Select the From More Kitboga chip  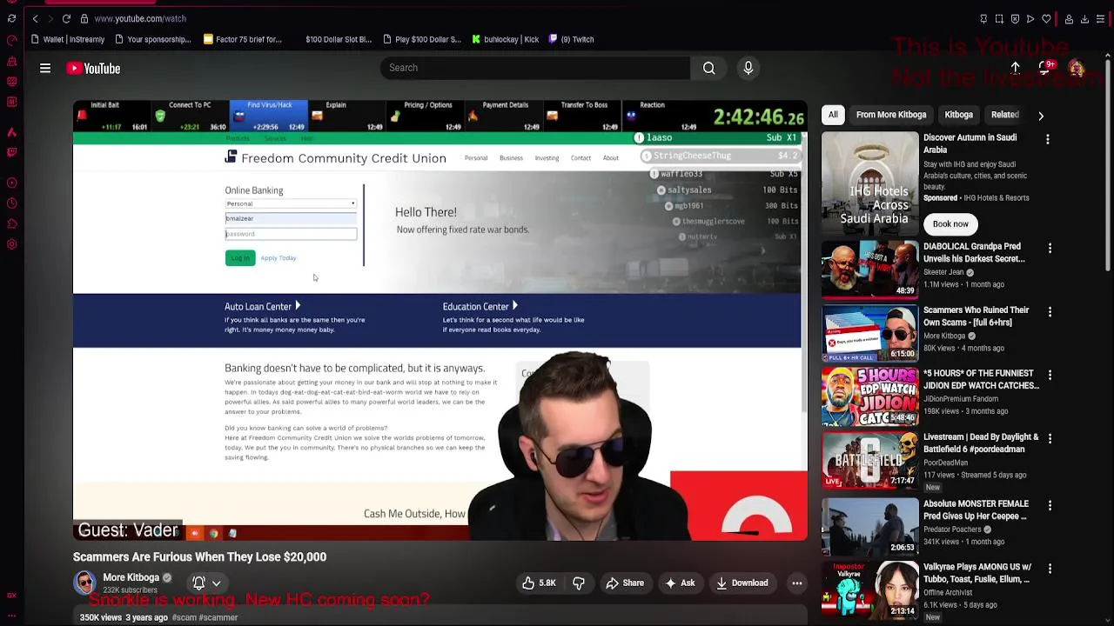(x=891, y=115)
